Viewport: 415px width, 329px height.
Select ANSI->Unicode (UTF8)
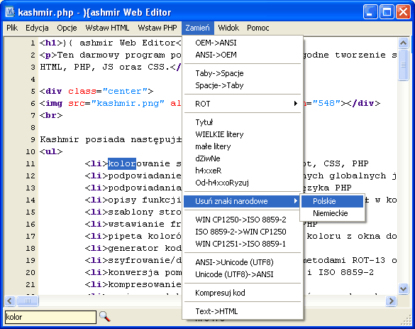pos(242,262)
